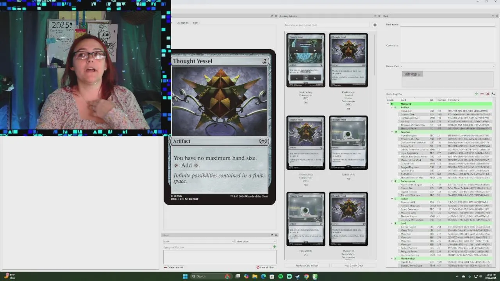
Task: Click the swap arrows icon above deck list
Action: pos(493,94)
